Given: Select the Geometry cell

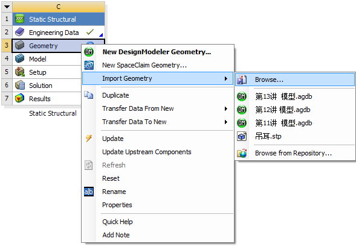Looking at the screenshot, I should [47, 46].
